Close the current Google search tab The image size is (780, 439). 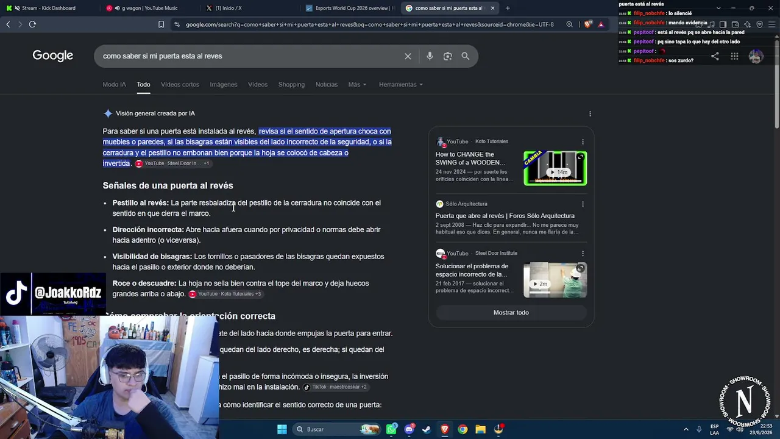[492, 8]
